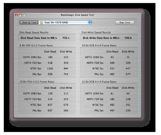
Task: Minimize window with the yellow button
Action: 20,15
